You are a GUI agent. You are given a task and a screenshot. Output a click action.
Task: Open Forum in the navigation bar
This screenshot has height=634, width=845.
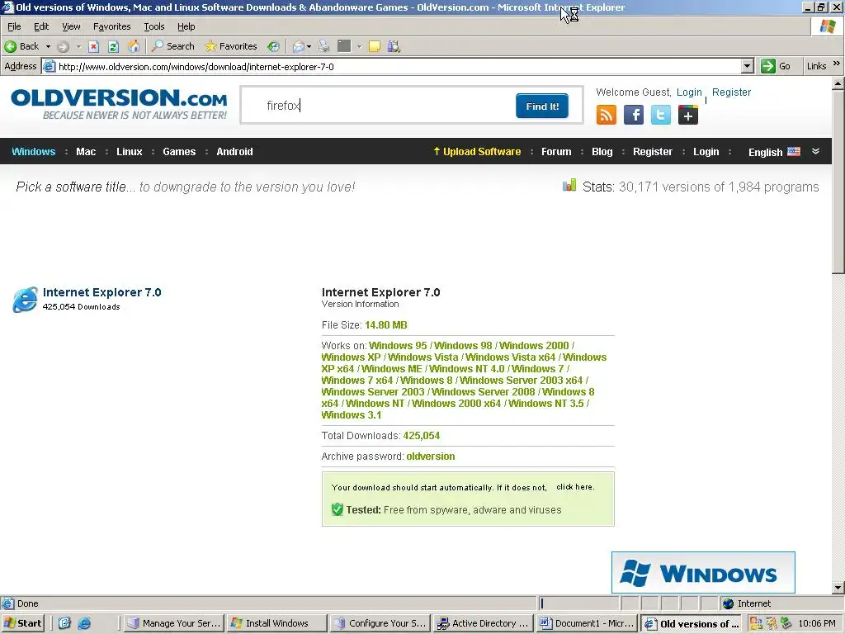556,152
